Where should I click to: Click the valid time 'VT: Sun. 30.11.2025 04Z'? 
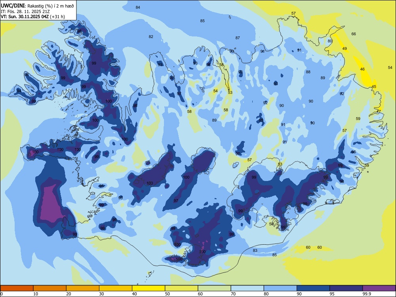pos(25,17)
